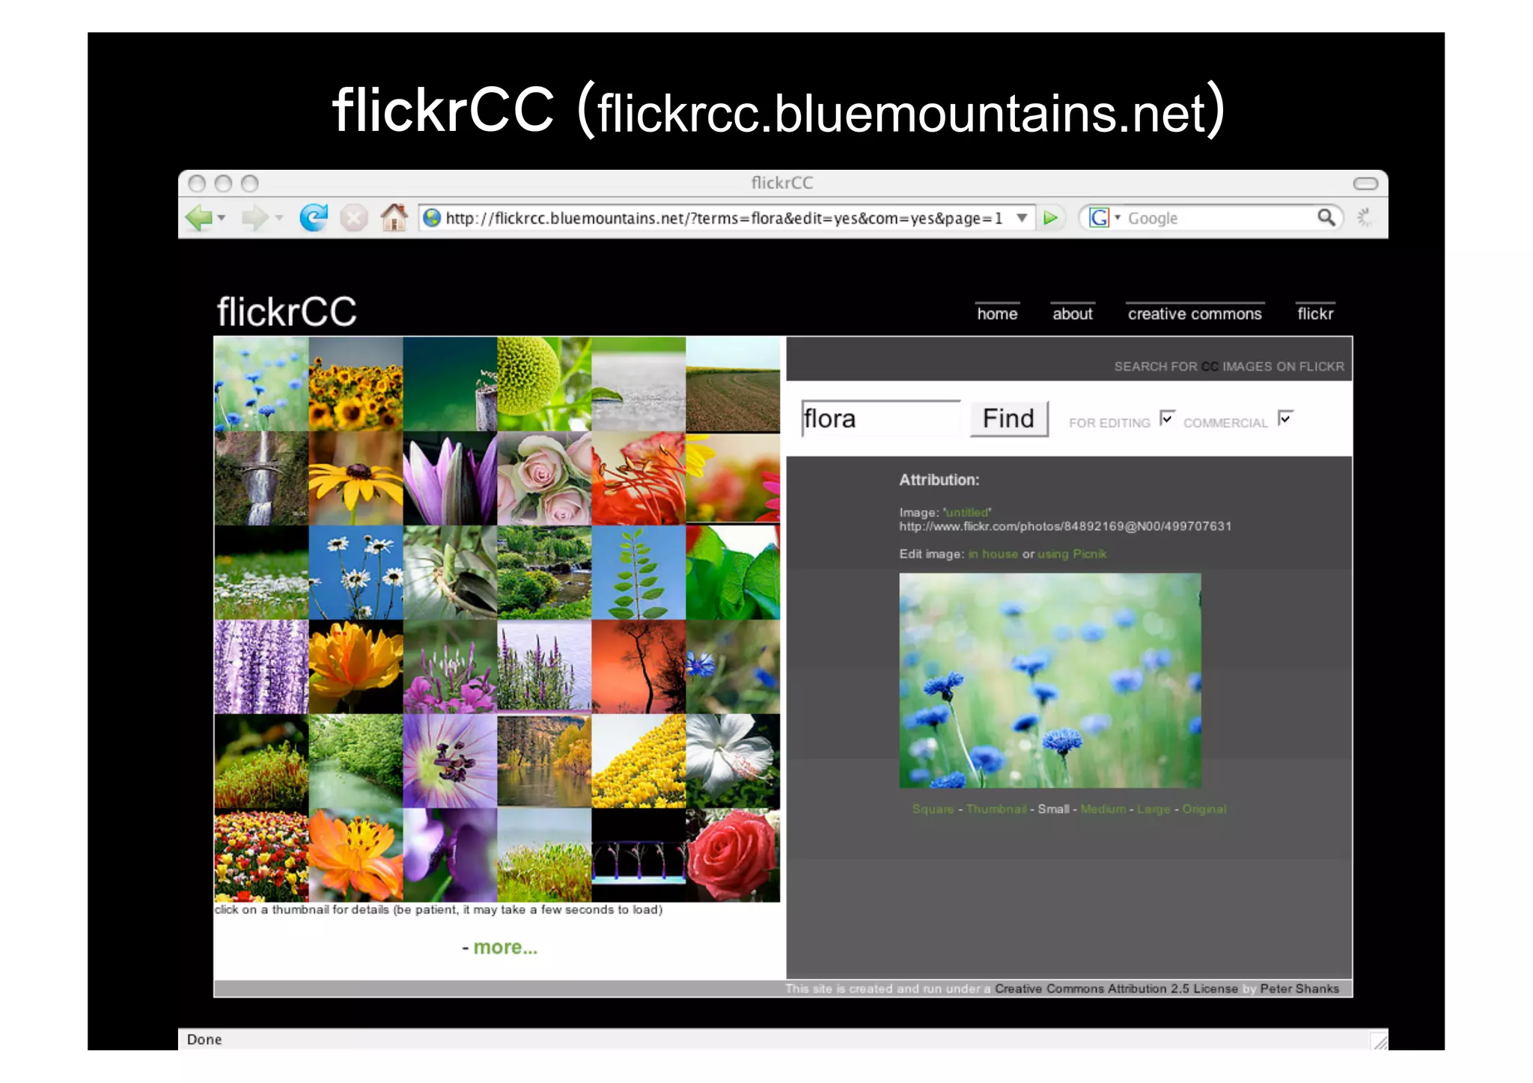The height and width of the screenshot is (1083, 1533).
Task: Select the Original image size link
Action: click(1204, 809)
